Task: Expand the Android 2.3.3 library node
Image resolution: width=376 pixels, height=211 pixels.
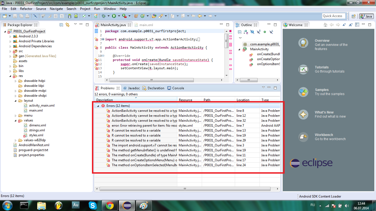Action: [10, 36]
